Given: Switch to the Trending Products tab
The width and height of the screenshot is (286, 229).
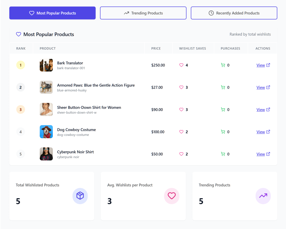Looking at the screenshot, I should [x=143, y=13].
